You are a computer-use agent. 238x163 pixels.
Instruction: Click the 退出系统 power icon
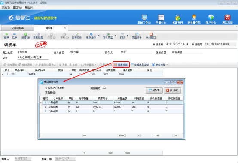tap(227, 18)
